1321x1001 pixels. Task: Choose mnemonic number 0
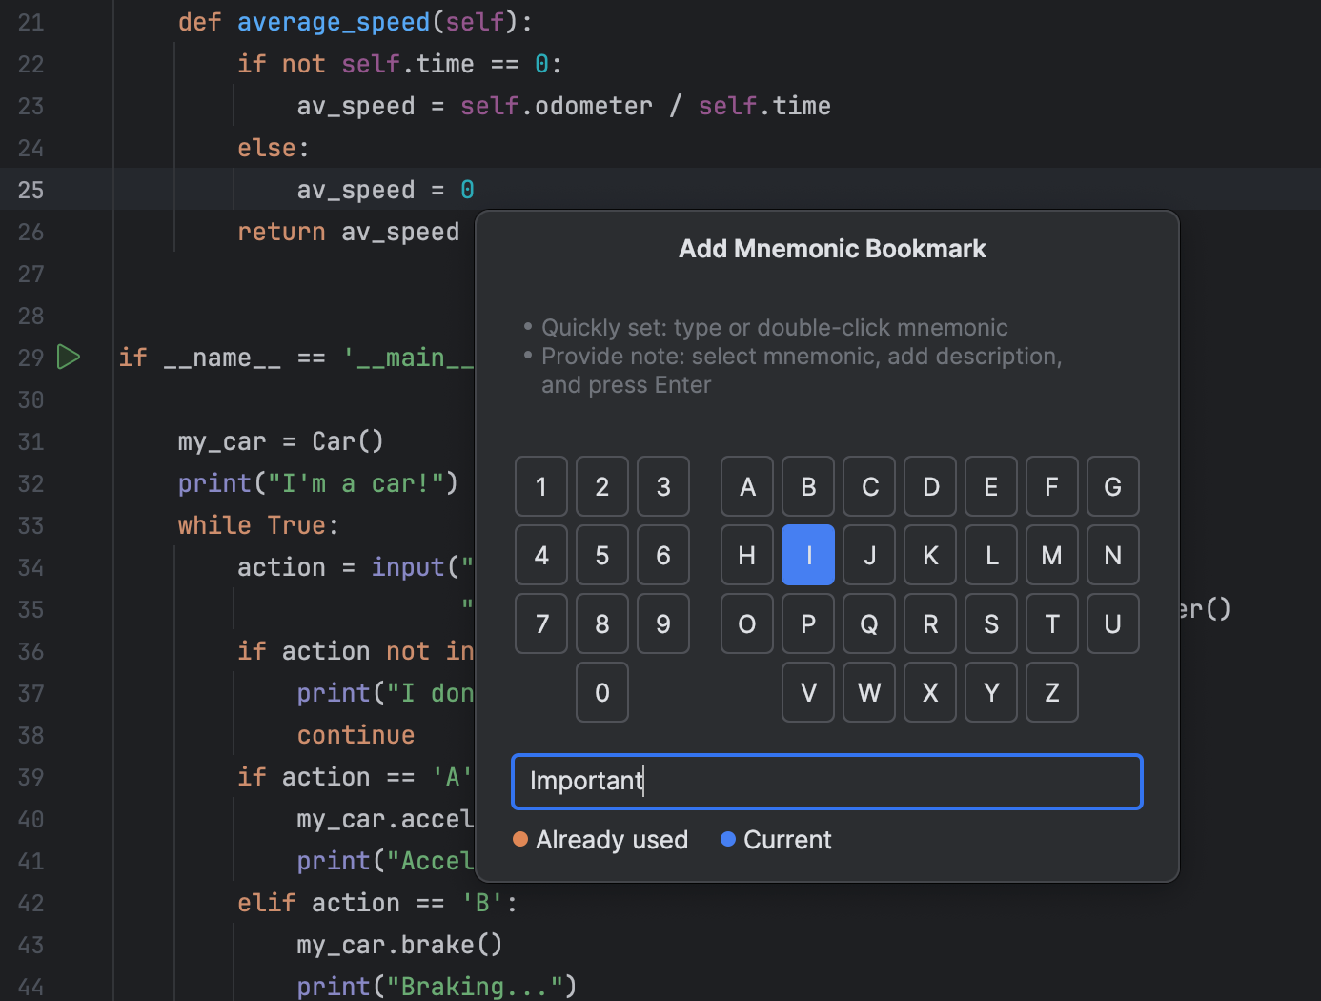(601, 692)
